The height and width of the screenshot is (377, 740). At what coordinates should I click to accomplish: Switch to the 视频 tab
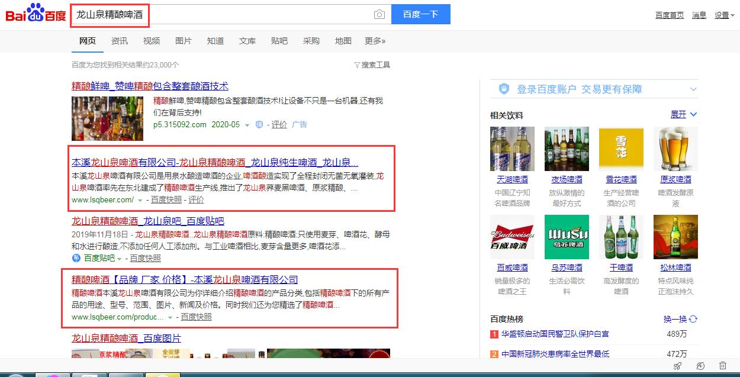[152, 41]
